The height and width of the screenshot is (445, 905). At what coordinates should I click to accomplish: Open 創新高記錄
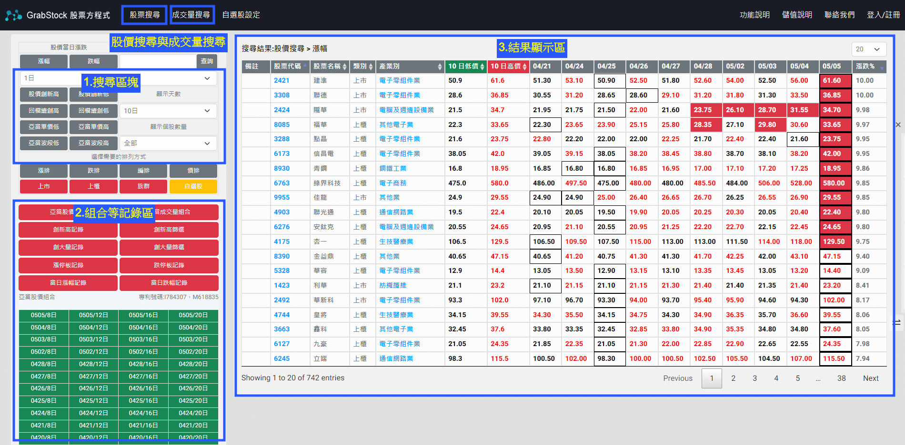pos(68,230)
